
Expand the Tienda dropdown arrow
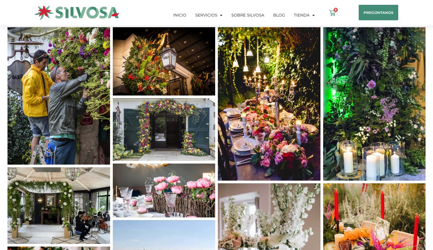pyautogui.click(x=313, y=15)
